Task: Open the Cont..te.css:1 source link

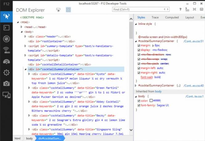Action: (195, 96)
